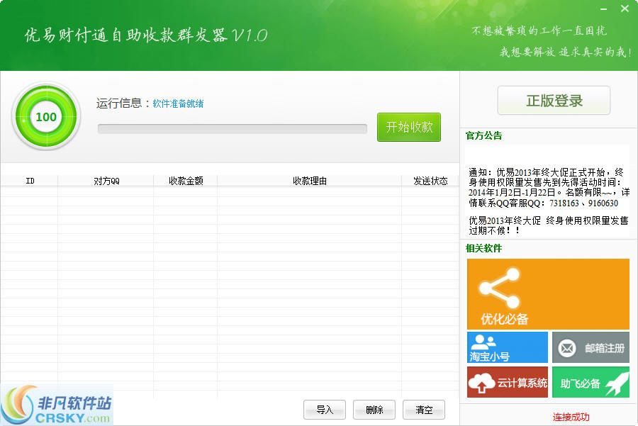Close the application with the X button
Image resolution: width=638 pixels, height=426 pixels.
coord(625,9)
